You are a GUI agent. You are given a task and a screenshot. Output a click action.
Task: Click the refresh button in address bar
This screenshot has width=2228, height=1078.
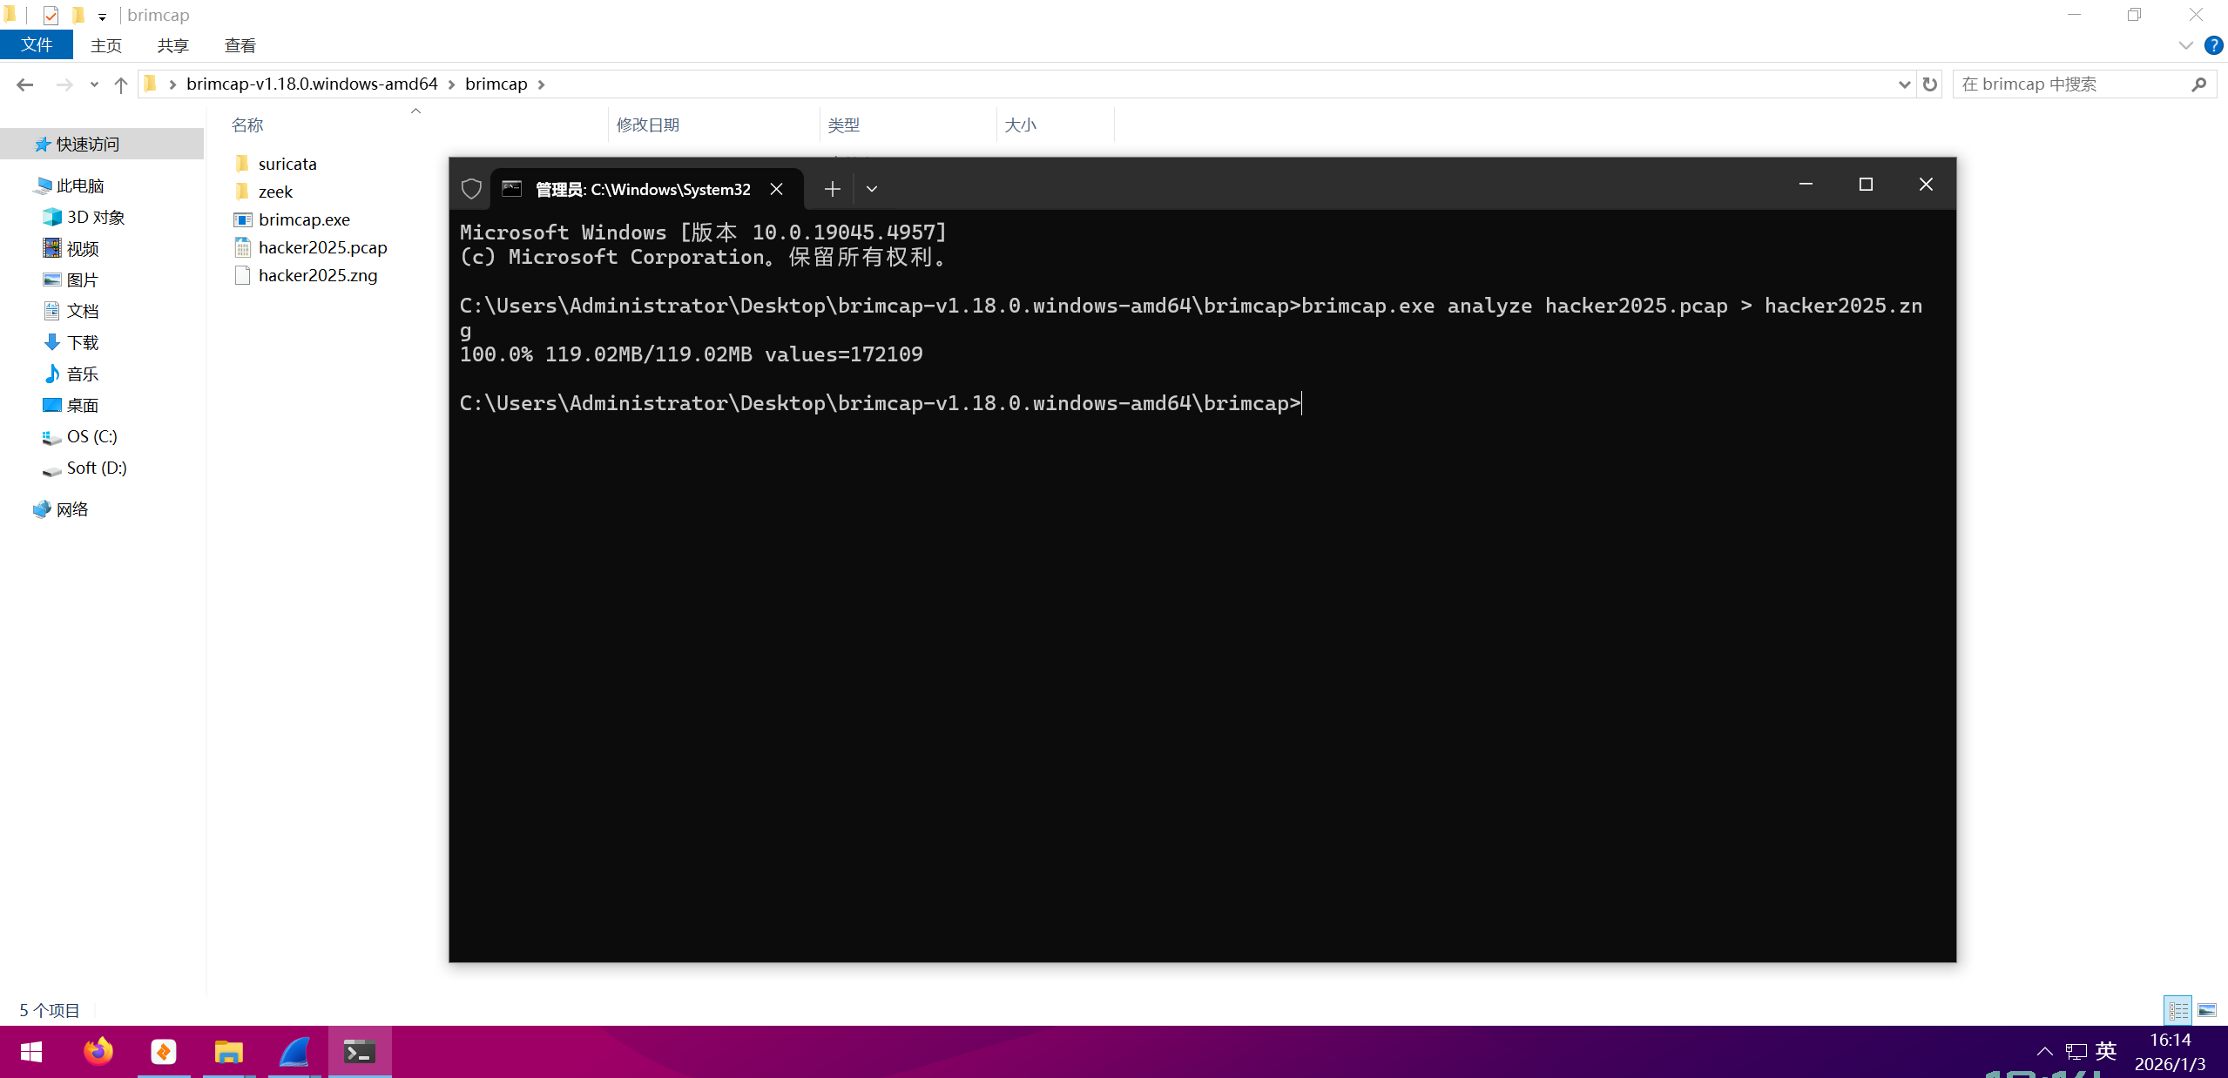coord(1930,84)
